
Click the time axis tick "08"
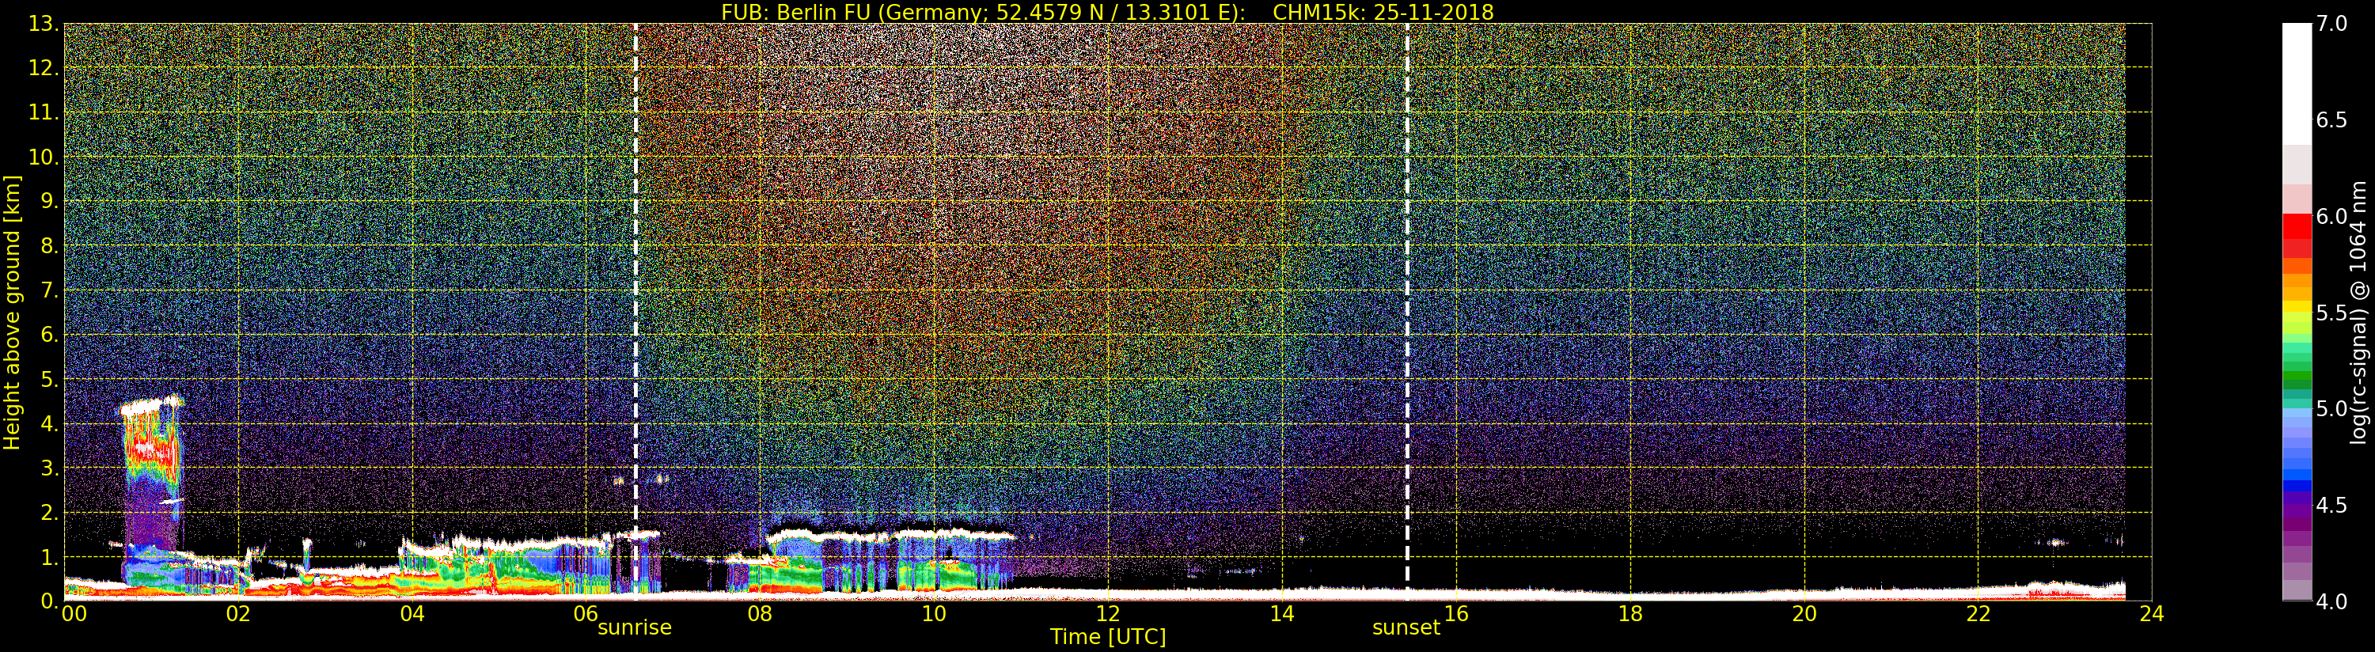point(760,614)
